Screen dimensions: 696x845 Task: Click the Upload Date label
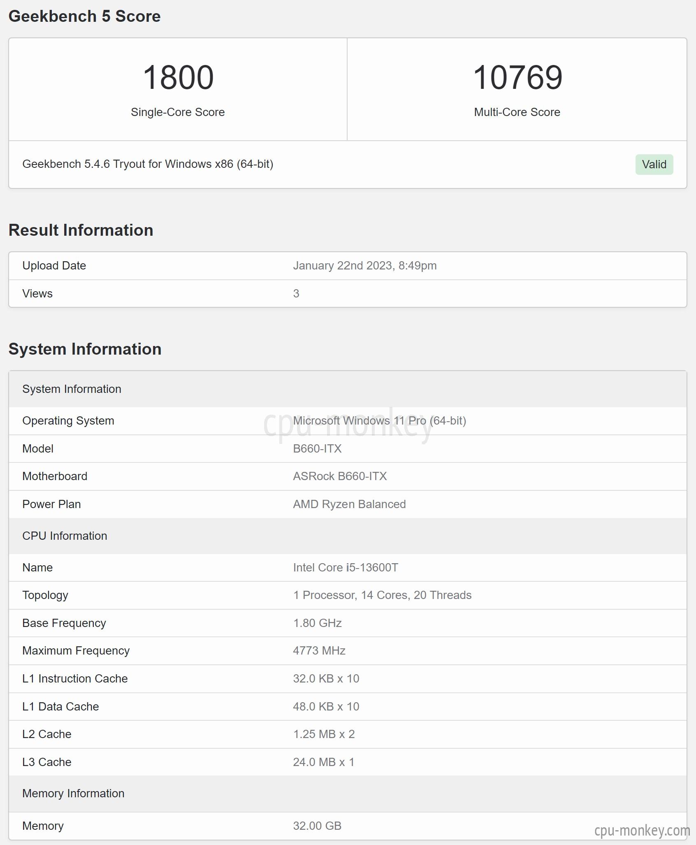click(x=54, y=266)
